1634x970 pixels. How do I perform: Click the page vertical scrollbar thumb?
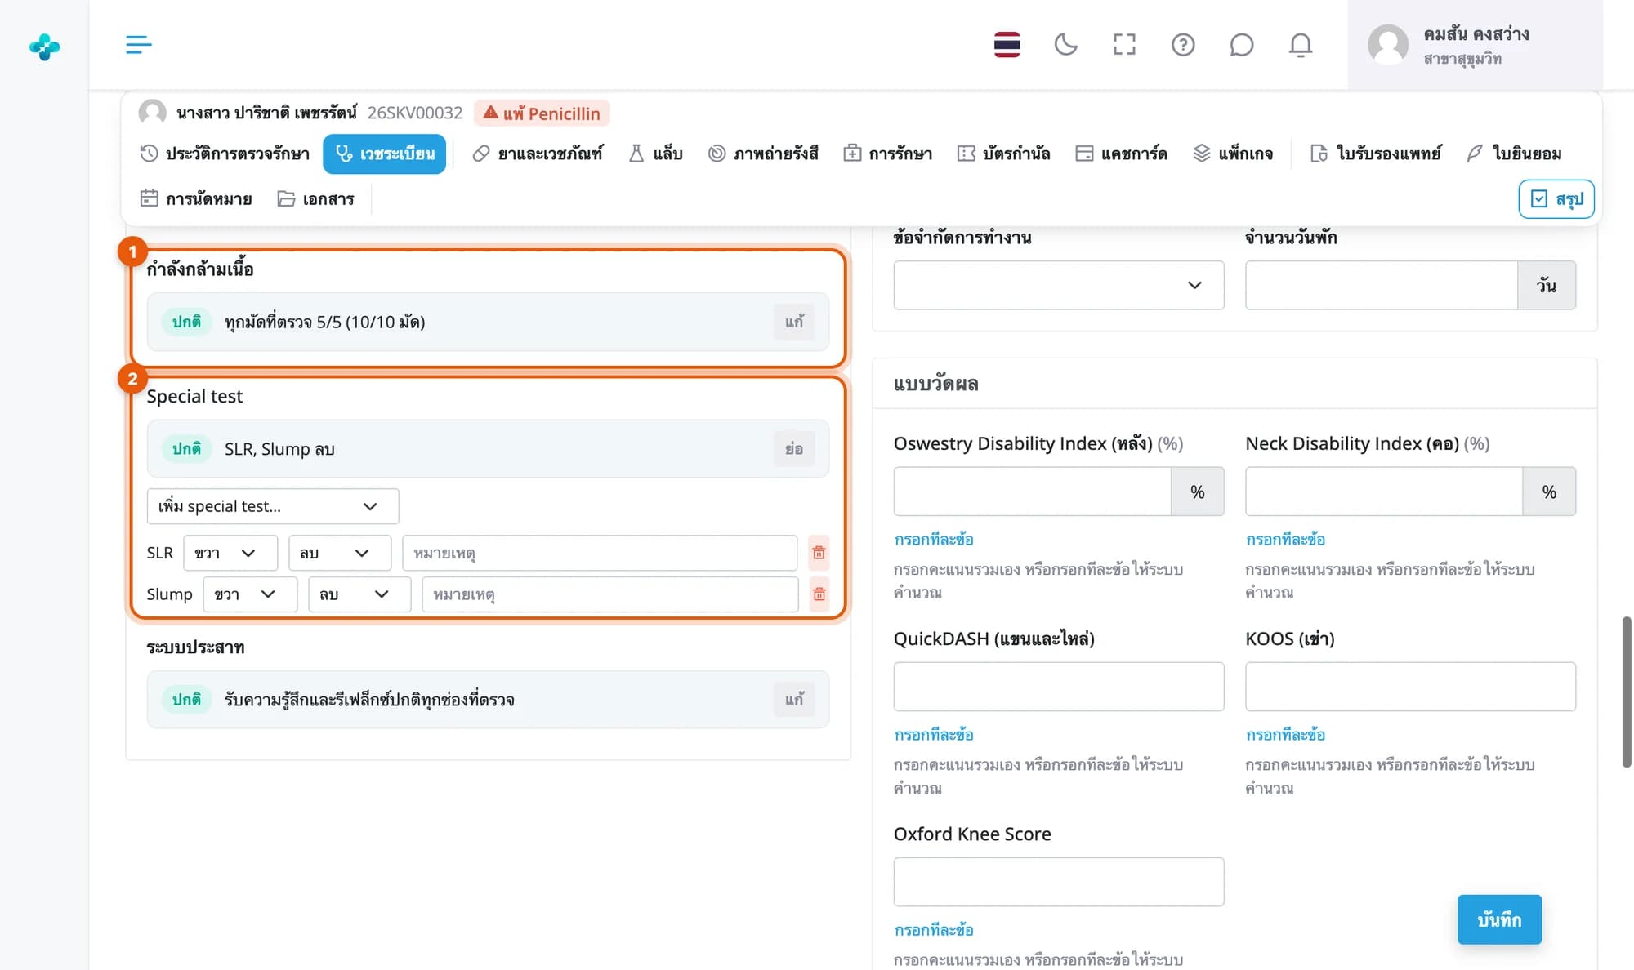(x=1626, y=692)
